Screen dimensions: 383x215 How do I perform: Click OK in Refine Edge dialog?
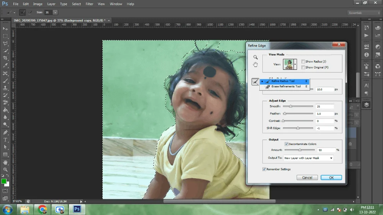click(x=331, y=178)
